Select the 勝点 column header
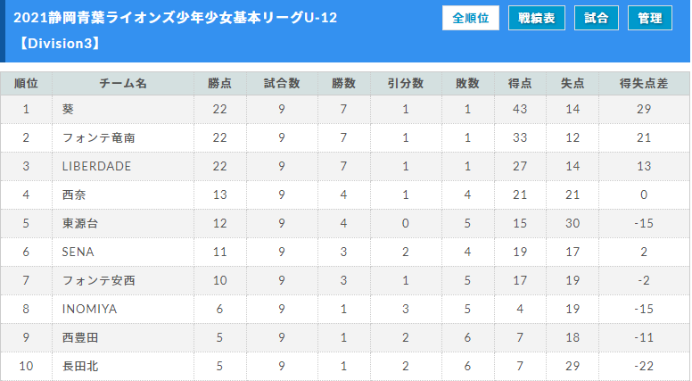The height and width of the screenshot is (381, 692). (219, 84)
